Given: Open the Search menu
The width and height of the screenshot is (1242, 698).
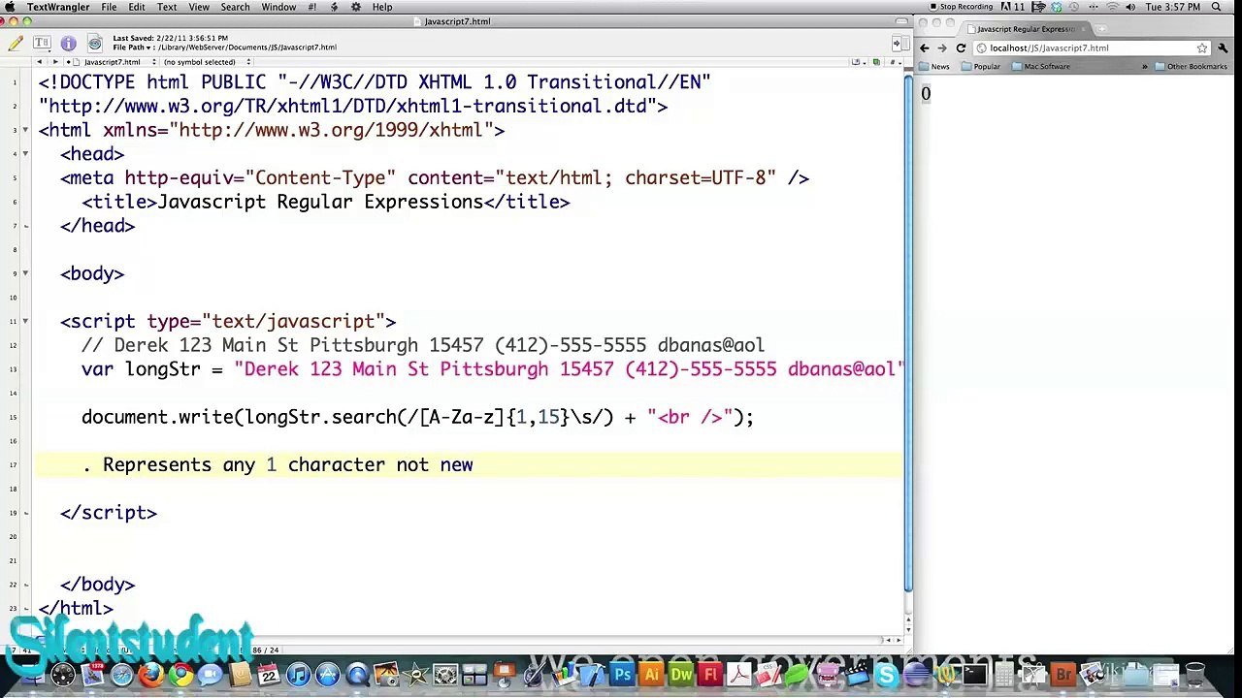Looking at the screenshot, I should click(235, 7).
